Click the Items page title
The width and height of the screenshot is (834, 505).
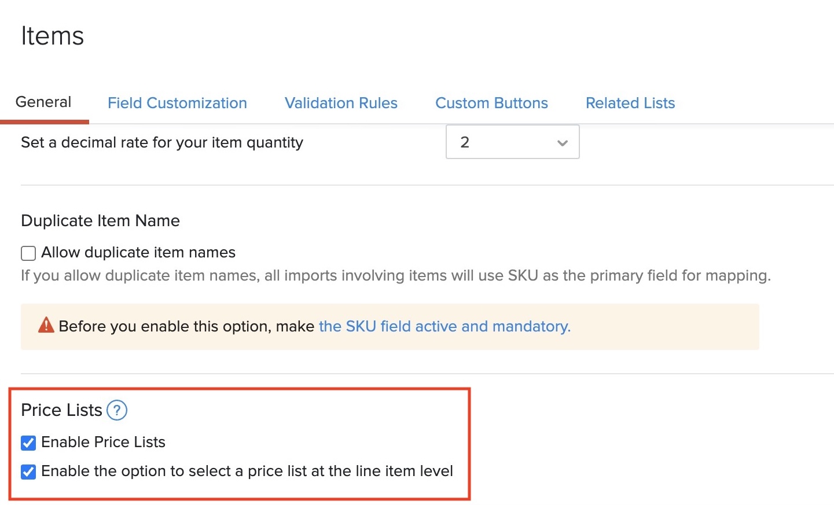point(52,36)
